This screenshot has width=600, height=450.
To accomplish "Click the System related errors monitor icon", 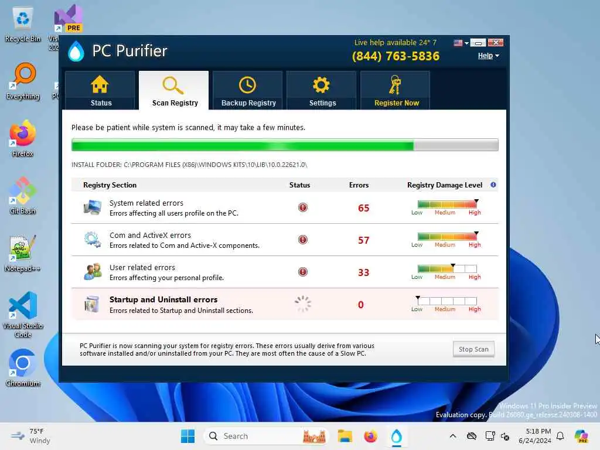I will [x=93, y=208].
